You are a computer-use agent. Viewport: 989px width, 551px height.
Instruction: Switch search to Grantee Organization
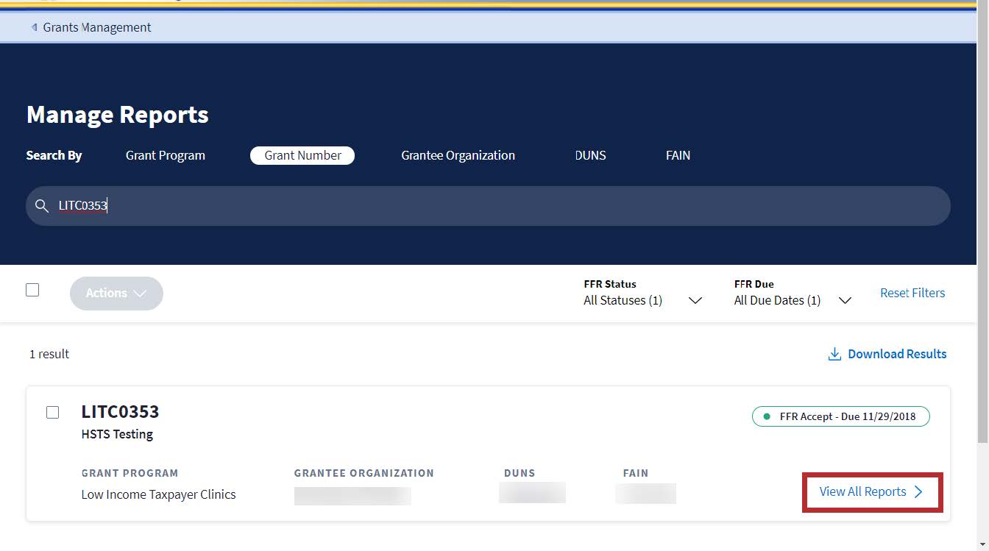click(458, 155)
